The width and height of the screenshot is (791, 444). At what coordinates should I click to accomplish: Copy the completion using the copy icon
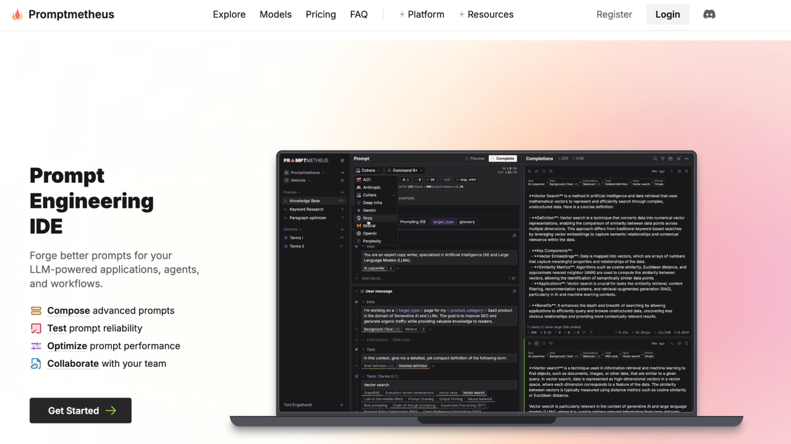(x=679, y=170)
